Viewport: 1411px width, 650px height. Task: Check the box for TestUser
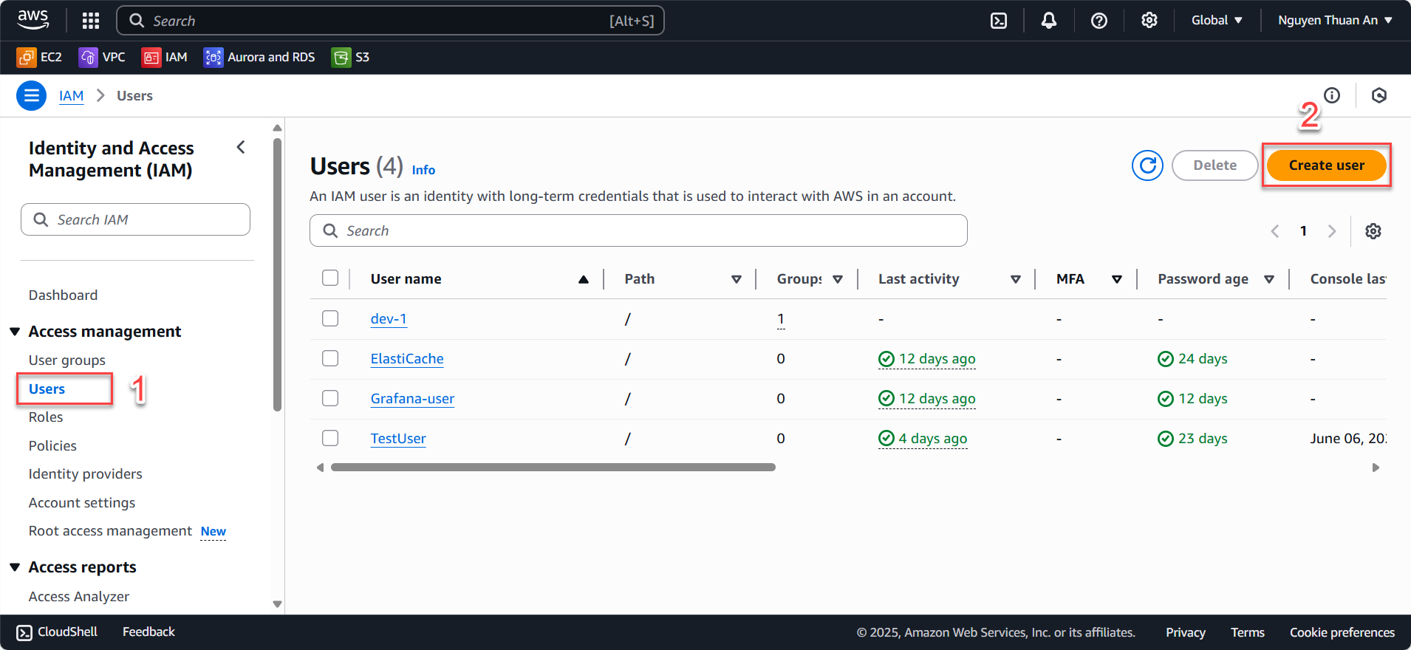(x=330, y=438)
